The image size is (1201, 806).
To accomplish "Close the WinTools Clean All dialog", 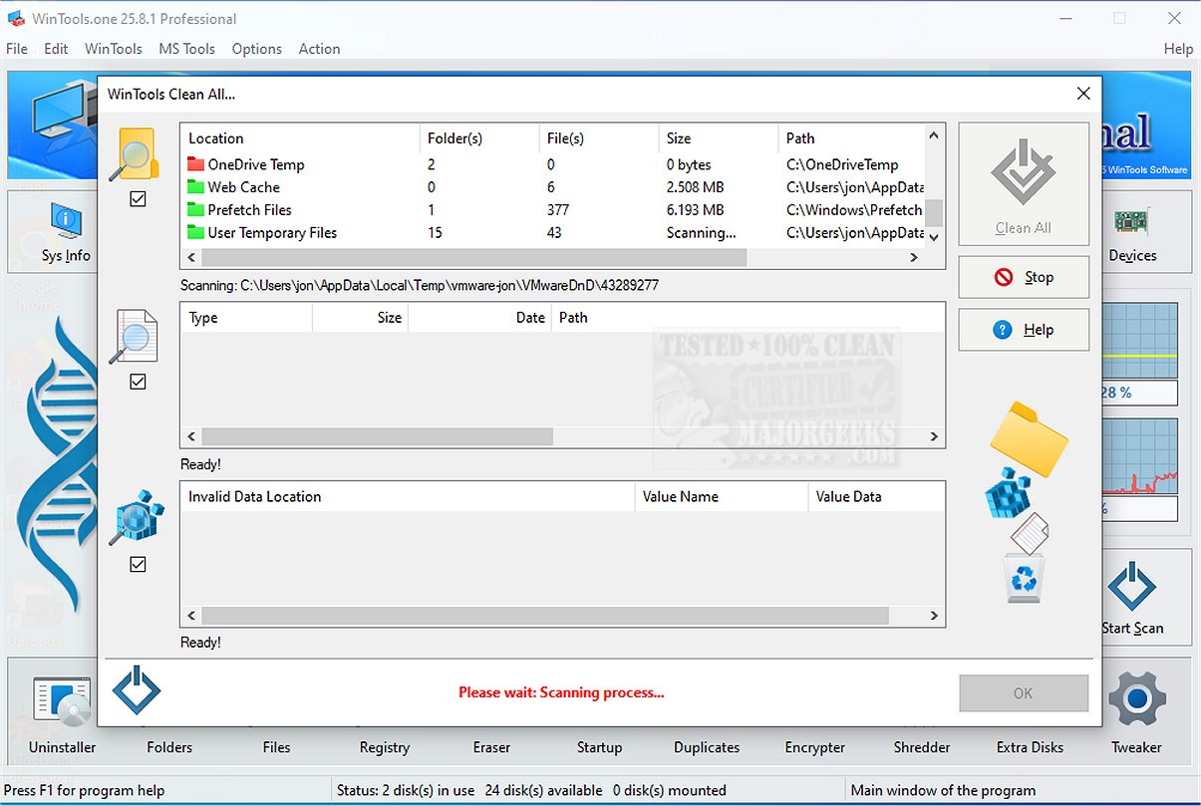I will pos(1083,94).
